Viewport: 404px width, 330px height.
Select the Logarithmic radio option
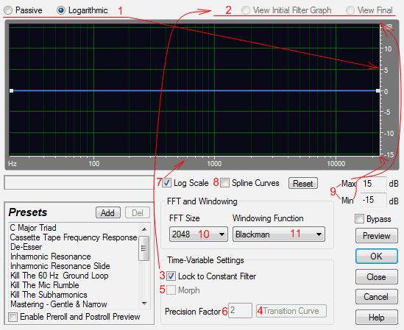pyautogui.click(x=61, y=10)
